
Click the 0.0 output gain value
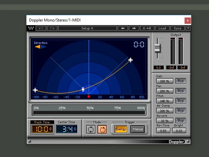[158, 68]
